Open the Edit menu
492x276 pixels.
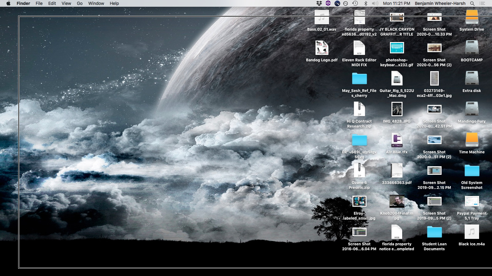[52, 3]
